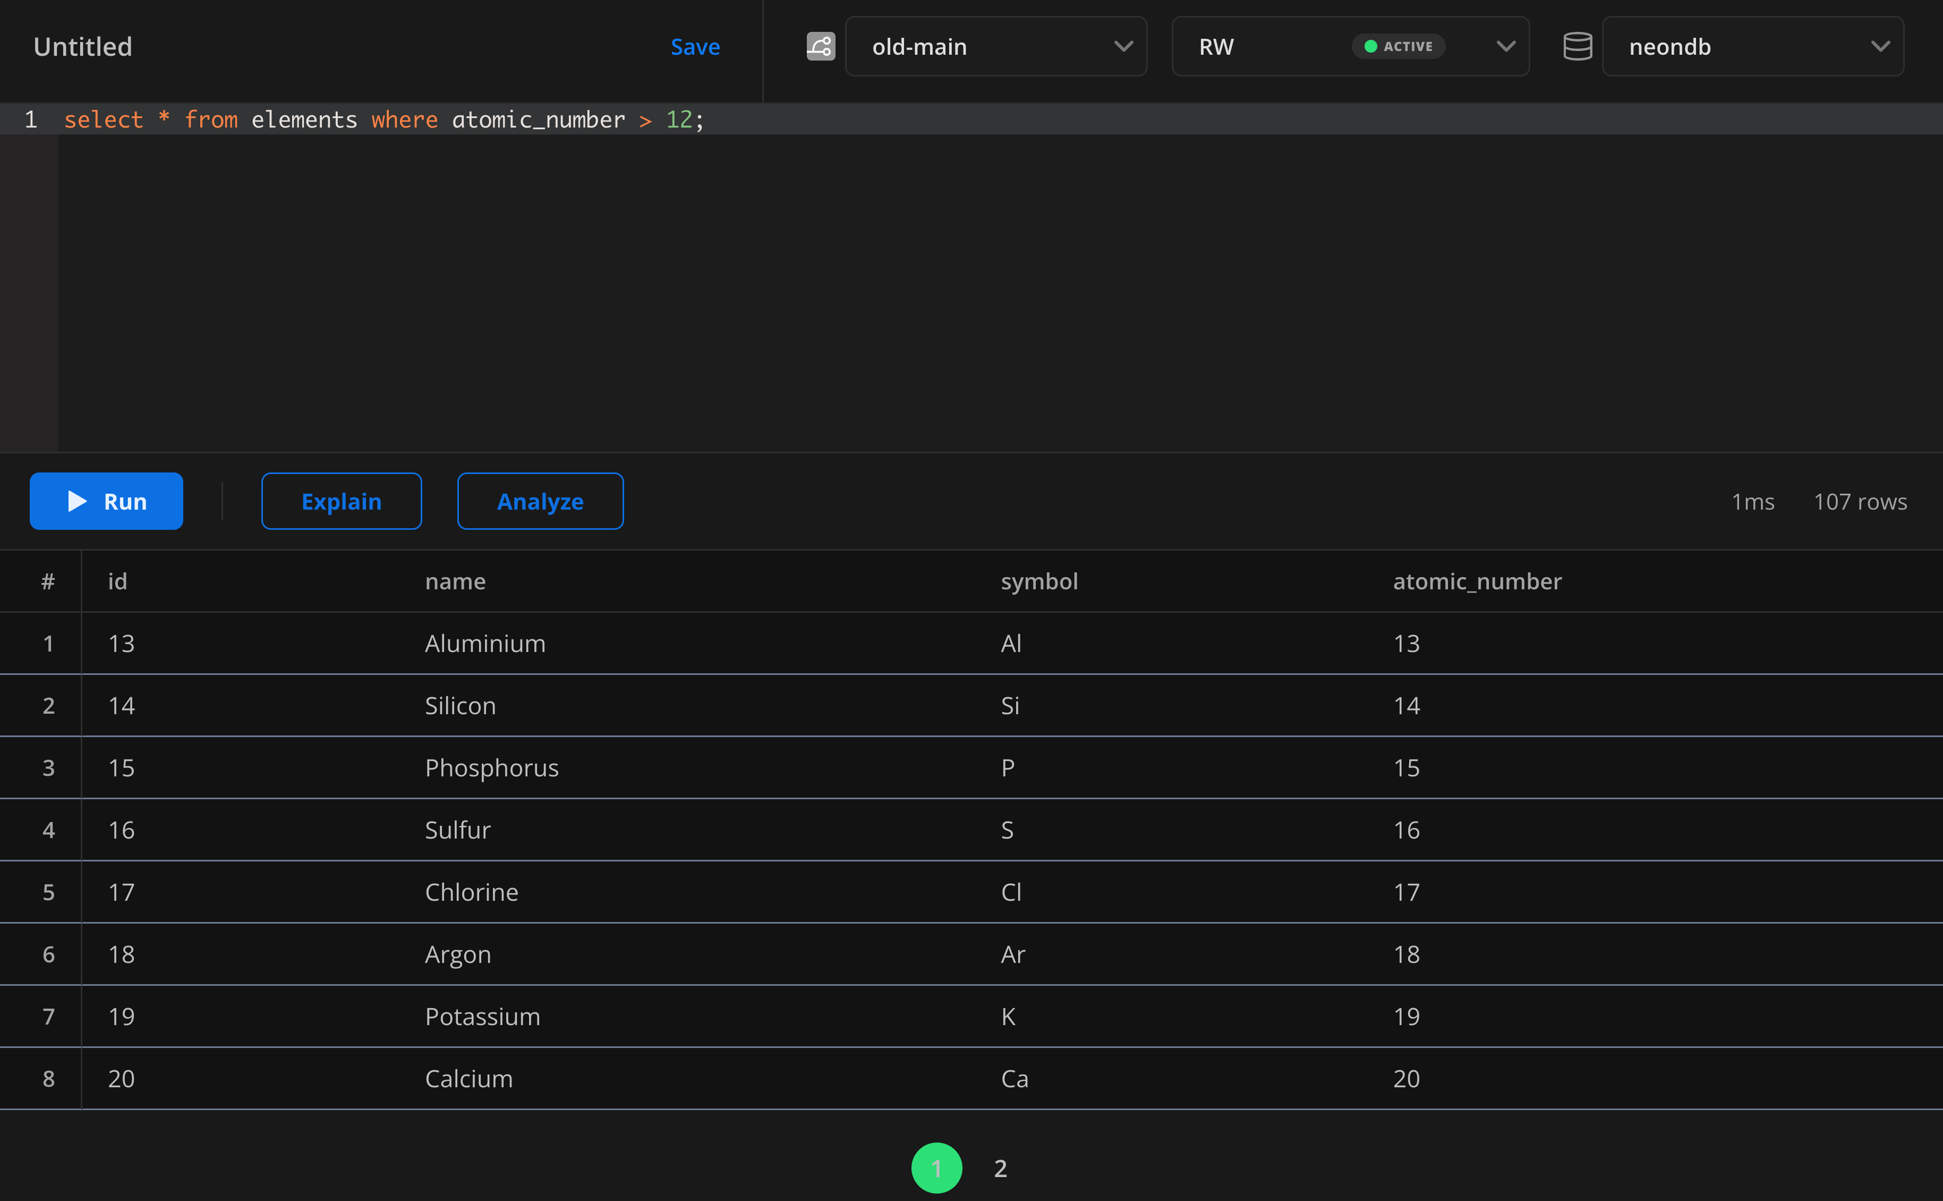Screen dimensions: 1943x1201
Task: Select the Aluminium name cell
Action: pyautogui.click(x=485, y=644)
